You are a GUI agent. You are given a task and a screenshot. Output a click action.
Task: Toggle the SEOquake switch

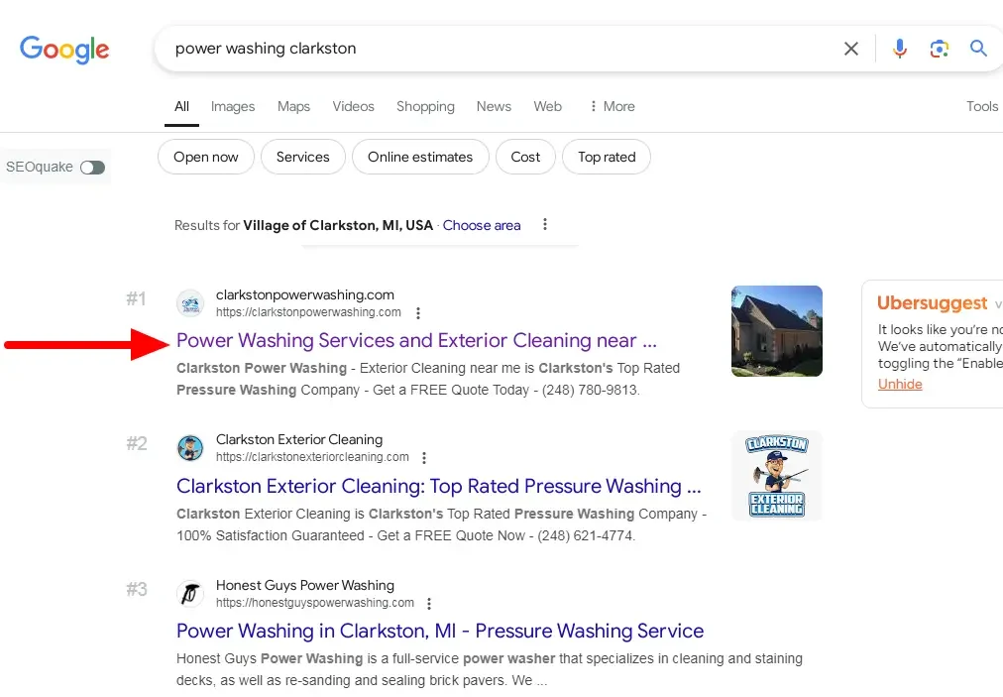point(92,168)
